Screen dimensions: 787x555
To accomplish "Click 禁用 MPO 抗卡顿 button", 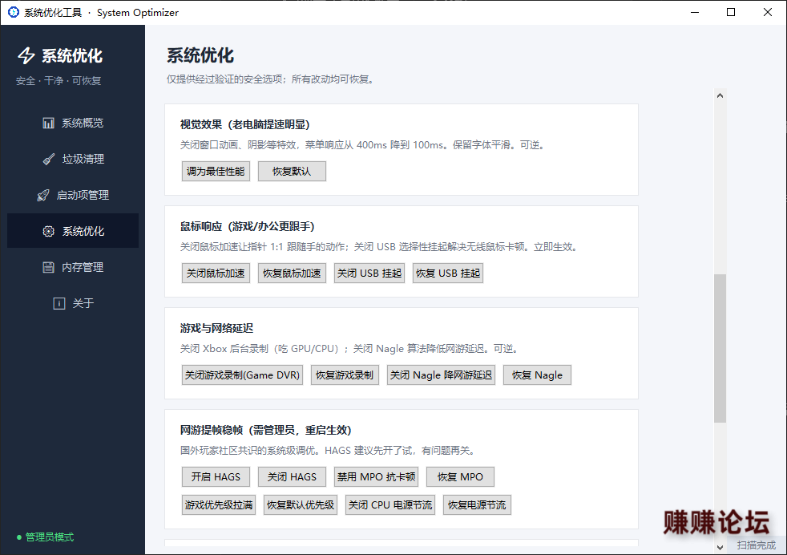I will coord(377,477).
